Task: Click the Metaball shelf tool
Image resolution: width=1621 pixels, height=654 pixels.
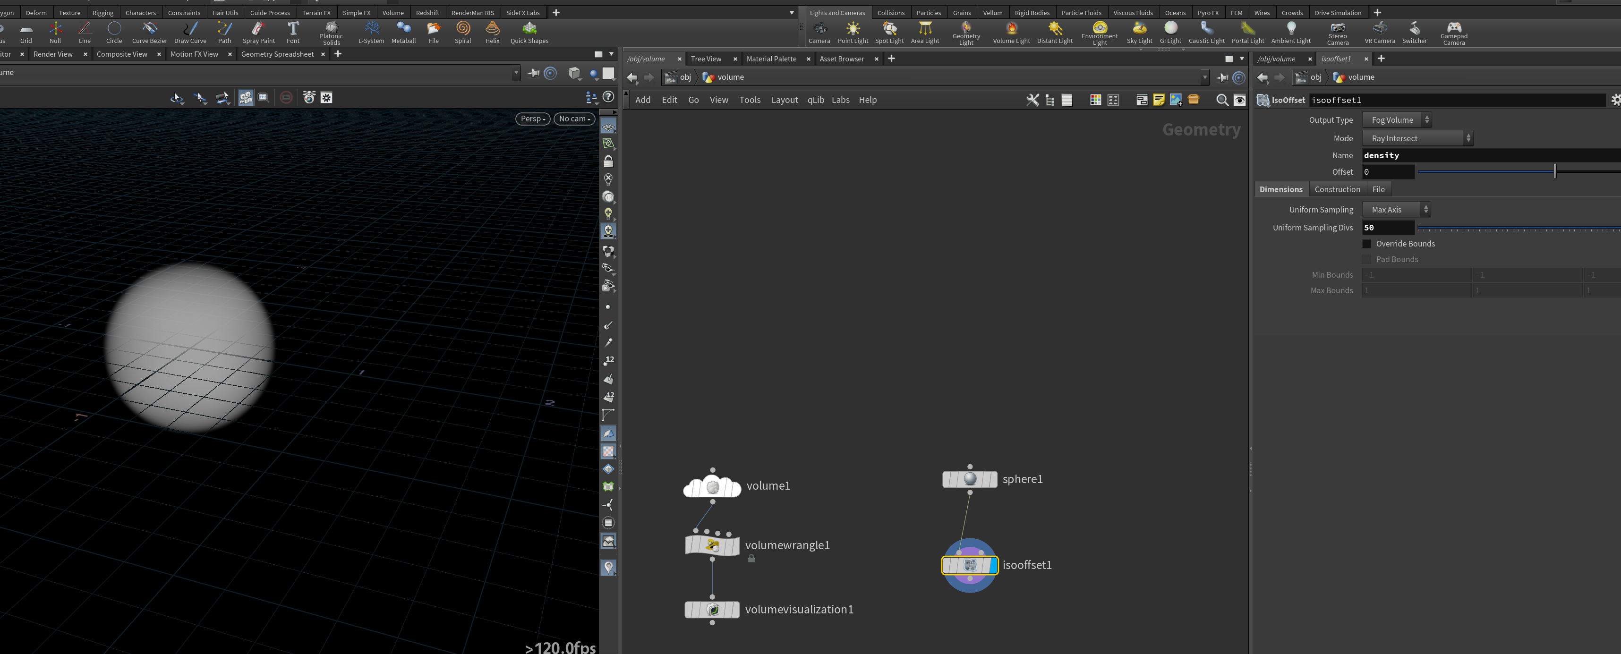Action: click(x=403, y=33)
